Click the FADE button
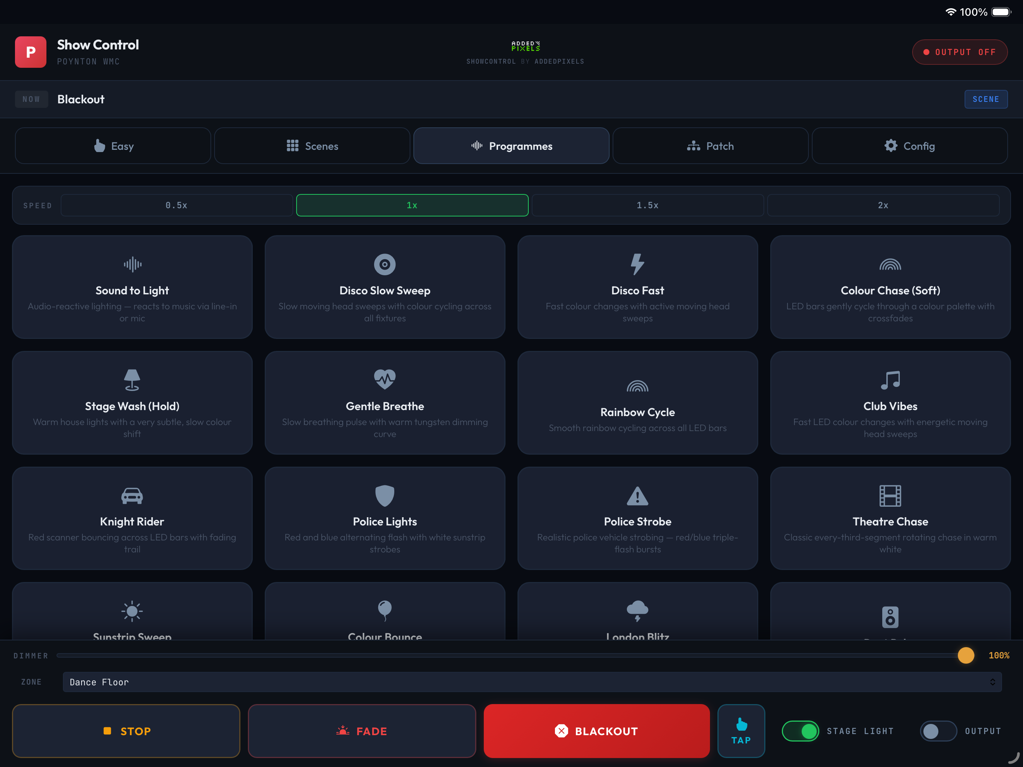This screenshot has height=767, width=1023. coord(362,731)
